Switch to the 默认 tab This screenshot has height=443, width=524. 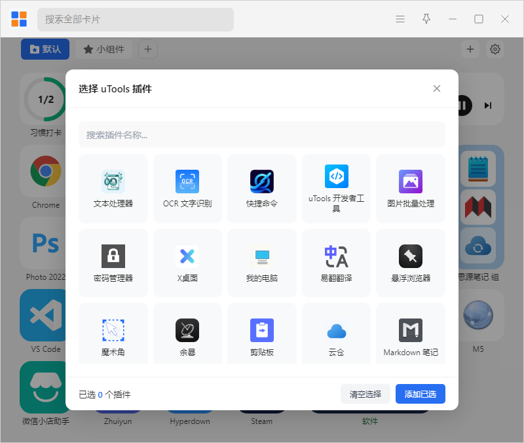coord(45,49)
